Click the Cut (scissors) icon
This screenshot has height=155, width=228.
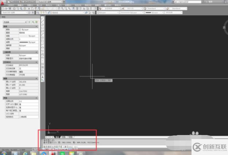[x=29, y=9]
